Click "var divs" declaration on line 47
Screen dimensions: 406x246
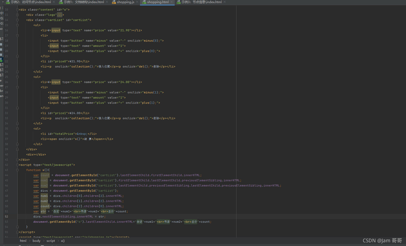(x=41, y=191)
